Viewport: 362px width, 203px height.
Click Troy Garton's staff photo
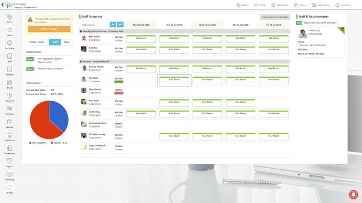click(x=84, y=90)
